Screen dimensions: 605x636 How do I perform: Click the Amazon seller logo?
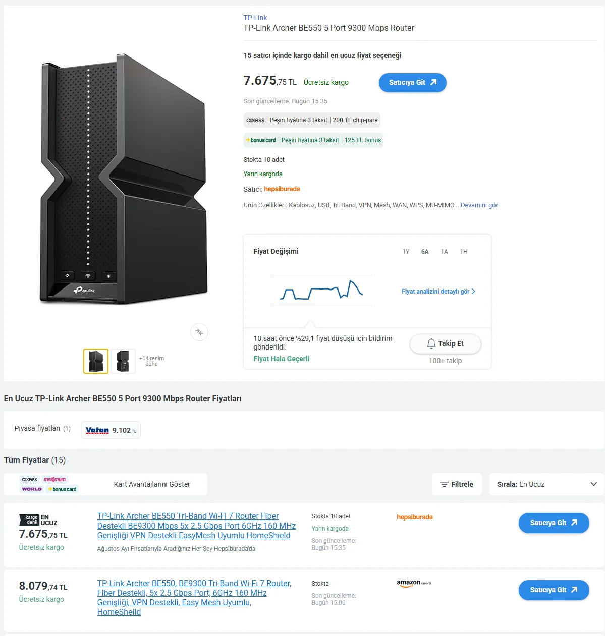coord(414,583)
